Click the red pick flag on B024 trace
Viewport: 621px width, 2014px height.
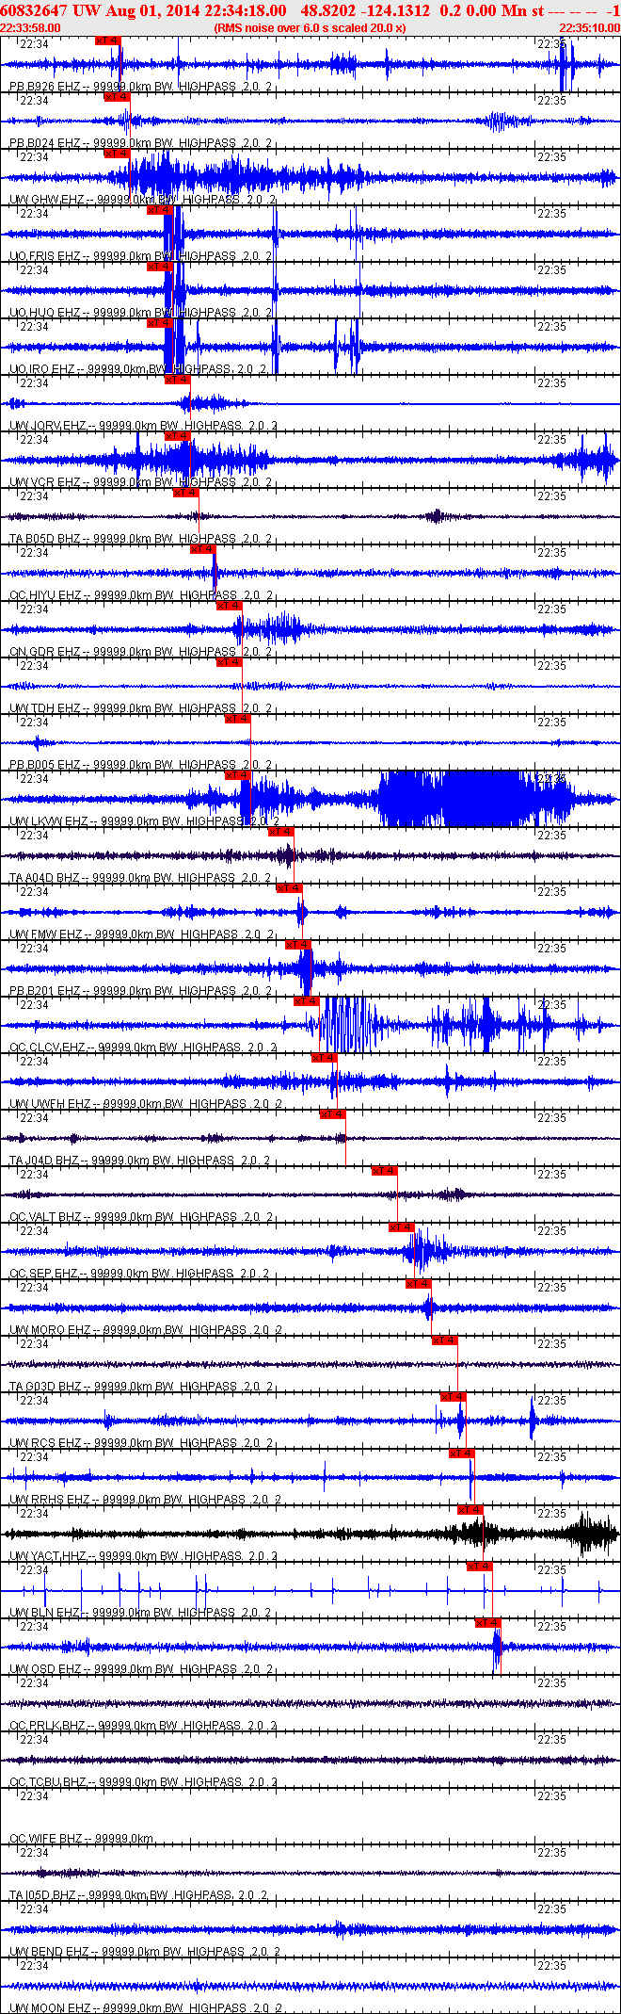116,97
